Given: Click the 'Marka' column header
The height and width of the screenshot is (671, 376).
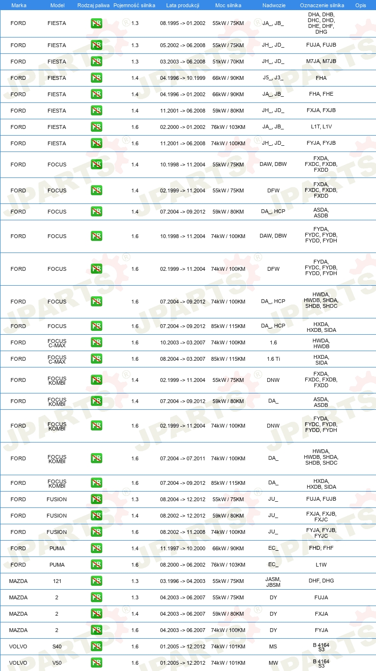Looking at the screenshot, I should (x=19, y=5).
